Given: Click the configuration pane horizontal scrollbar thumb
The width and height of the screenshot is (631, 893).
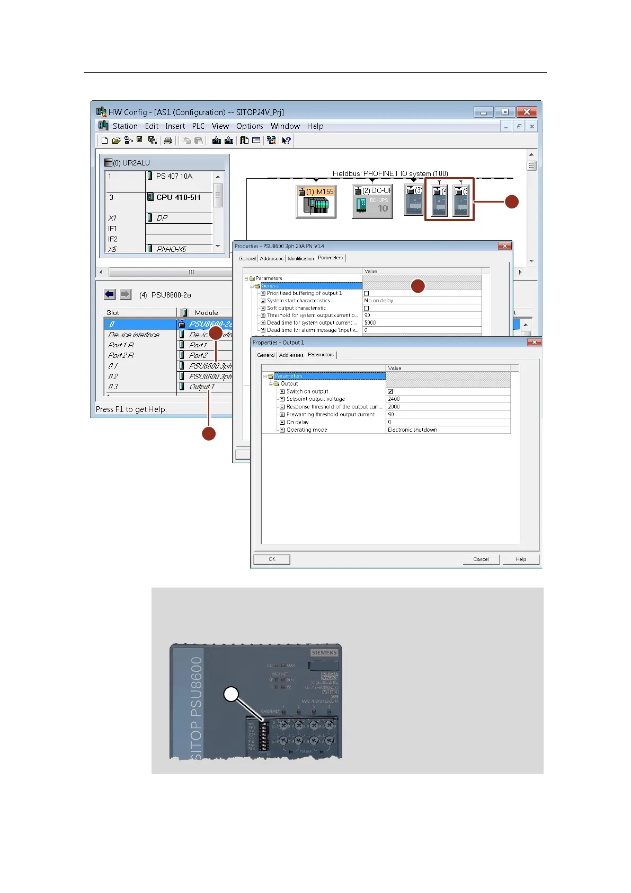Looking at the screenshot, I should pyautogui.click(x=192, y=272).
